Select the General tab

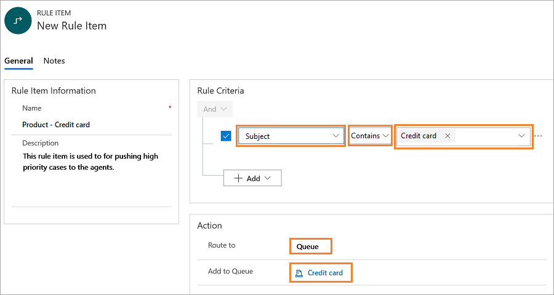click(x=18, y=61)
